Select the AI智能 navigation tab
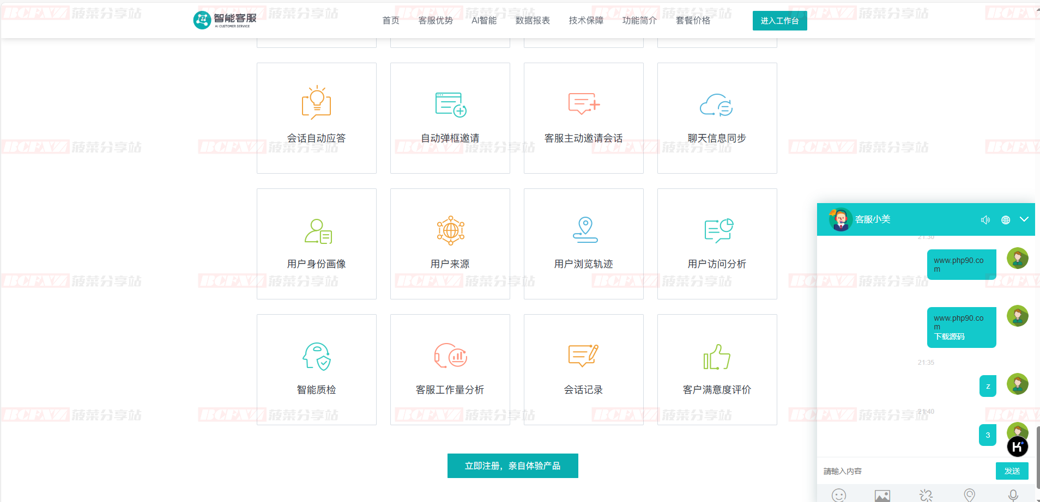 tap(484, 21)
